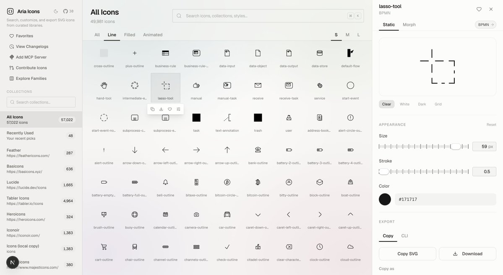
Task: Select the Line style tab
Action: [112, 35]
